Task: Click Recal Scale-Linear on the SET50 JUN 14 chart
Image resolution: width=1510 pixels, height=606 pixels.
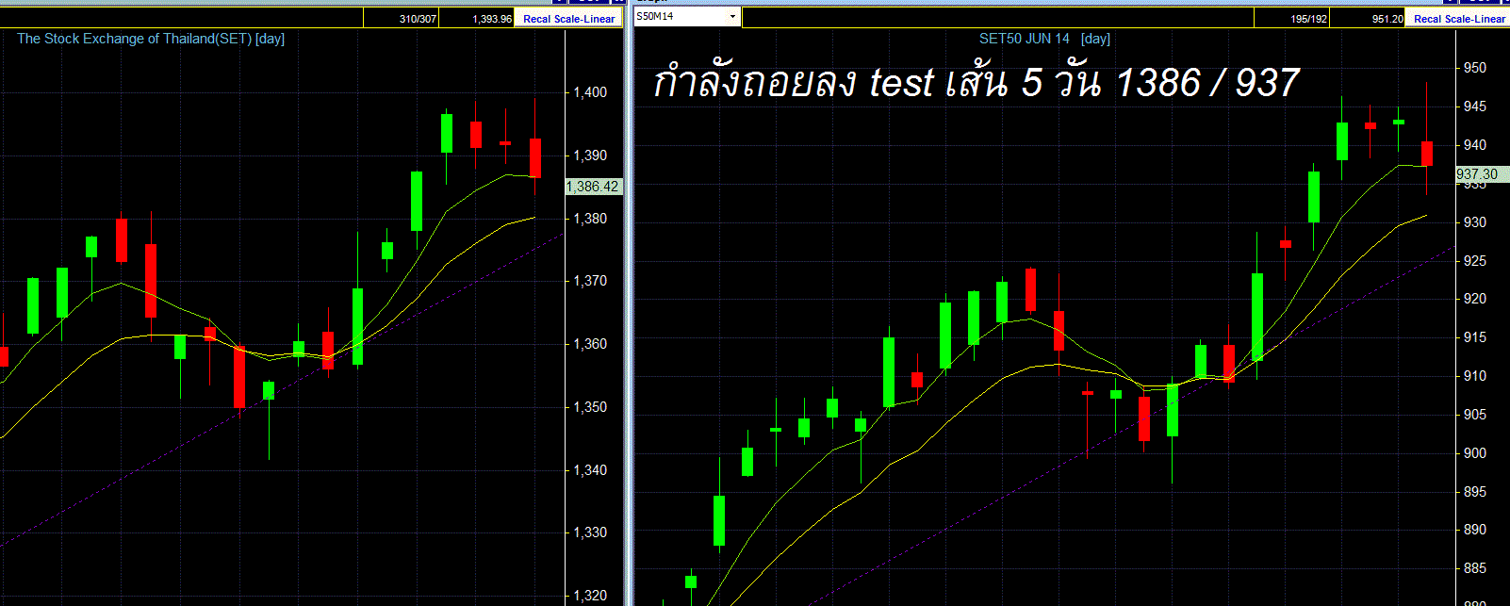Action: [1458, 19]
